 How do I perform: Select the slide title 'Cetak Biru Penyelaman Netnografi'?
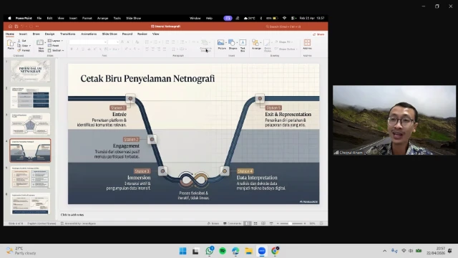pyautogui.click(x=147, y=78)
